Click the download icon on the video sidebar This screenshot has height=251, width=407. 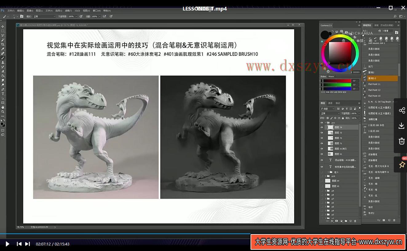pyautogui.click(x=401, y=126)
